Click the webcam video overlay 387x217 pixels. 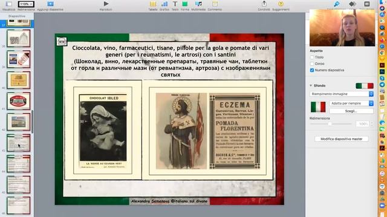coord(342,28)
